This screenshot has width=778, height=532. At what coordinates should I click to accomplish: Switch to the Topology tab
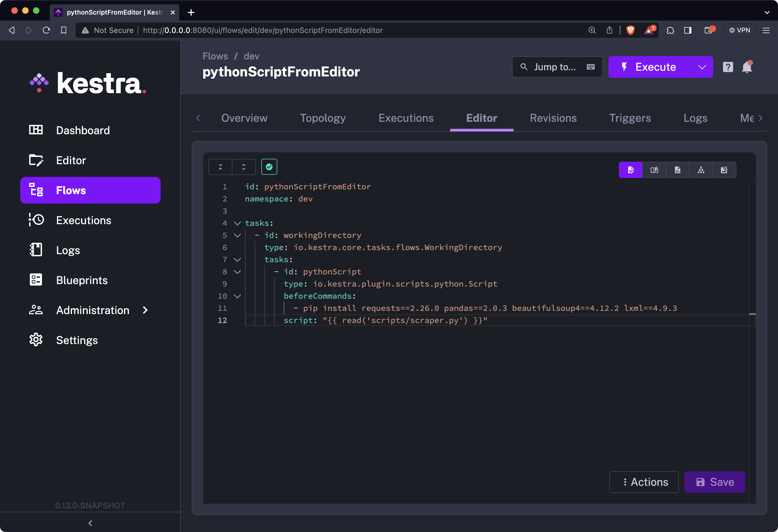pyautogui.click(x=322, y=118)
